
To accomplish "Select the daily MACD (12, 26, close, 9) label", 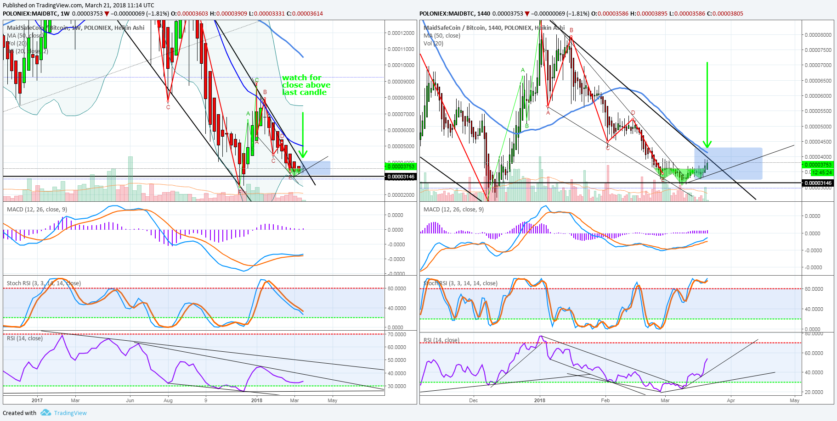I will (453, 209).
